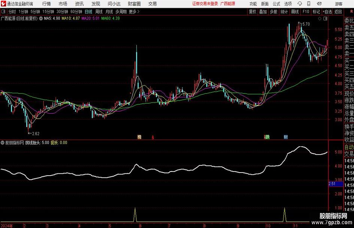354x228 pixels.
Task: Click the MA60: 4.39 label
Action: (111, 18)
